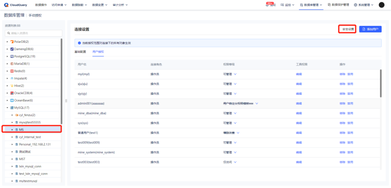Open the 数据操作 menu
This screenshot has width=391, height=188.
41,5
